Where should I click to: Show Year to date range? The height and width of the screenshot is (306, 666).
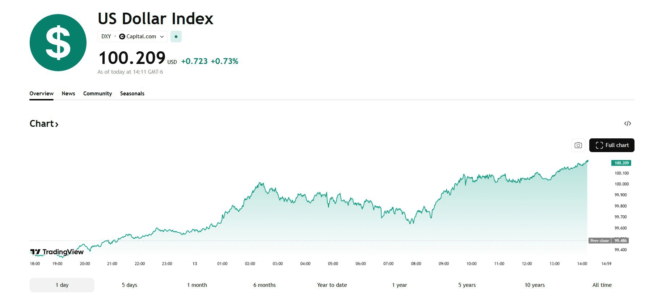coord(332,285)
